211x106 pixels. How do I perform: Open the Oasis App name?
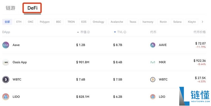20,62
